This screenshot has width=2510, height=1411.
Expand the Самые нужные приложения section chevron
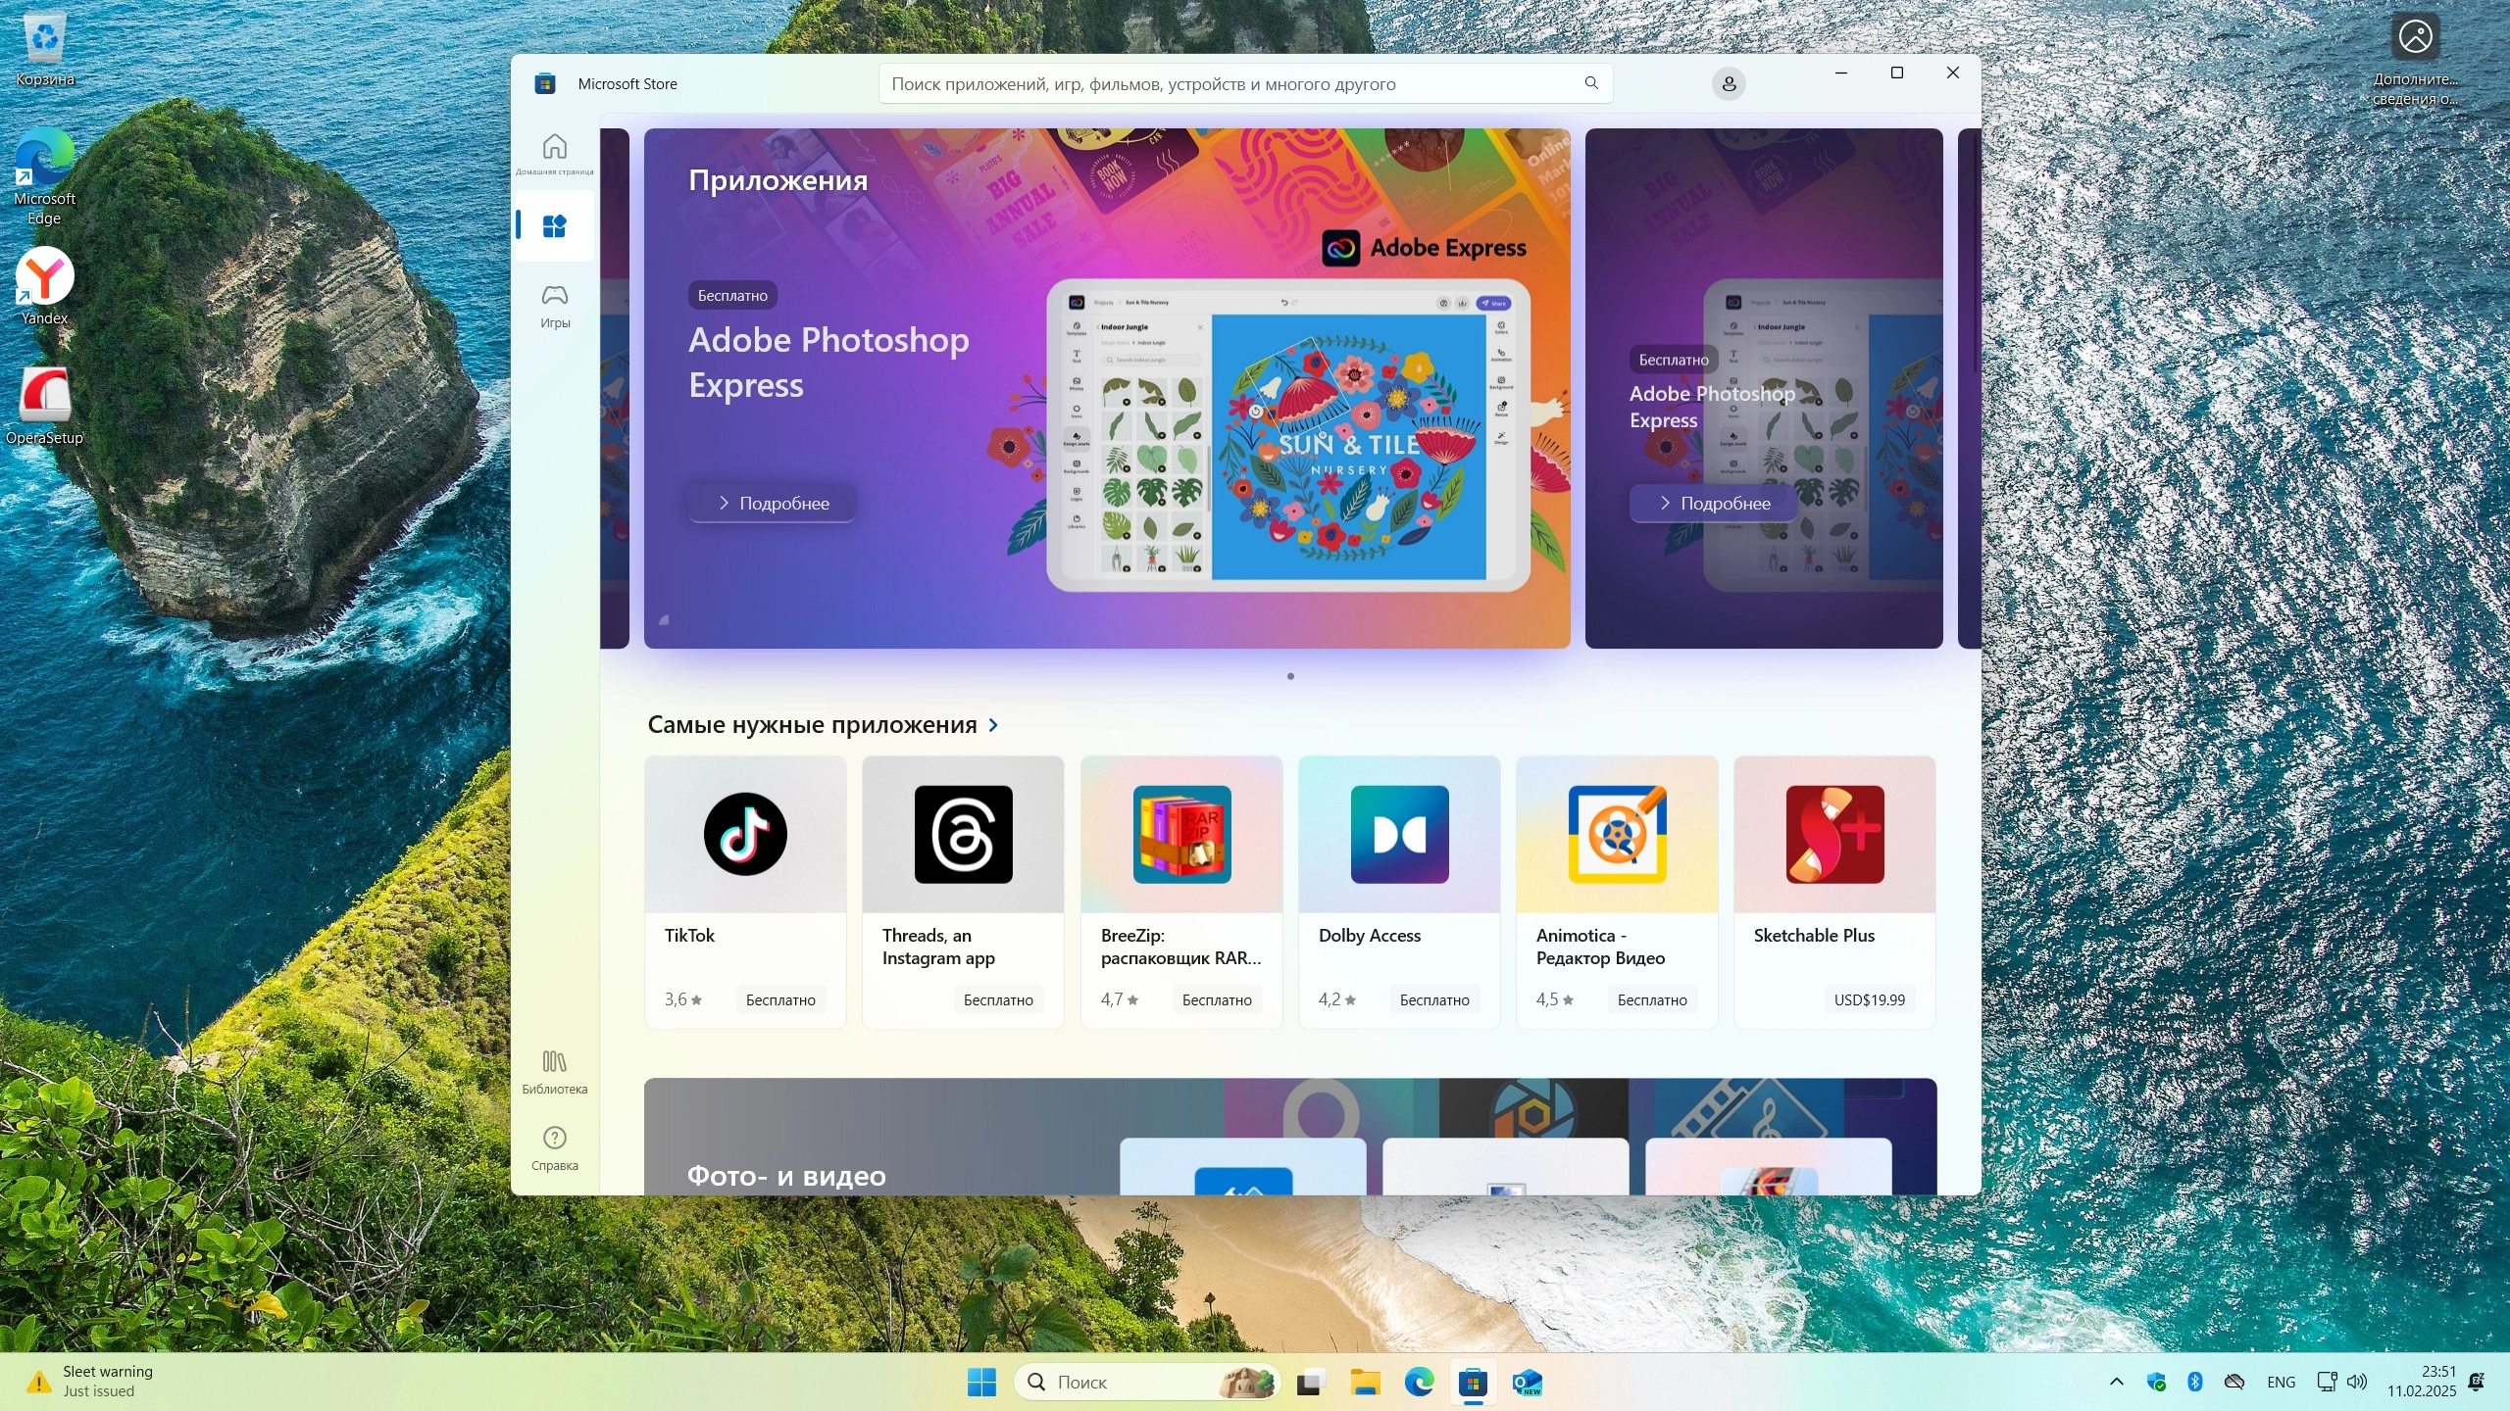pos(993,725)
